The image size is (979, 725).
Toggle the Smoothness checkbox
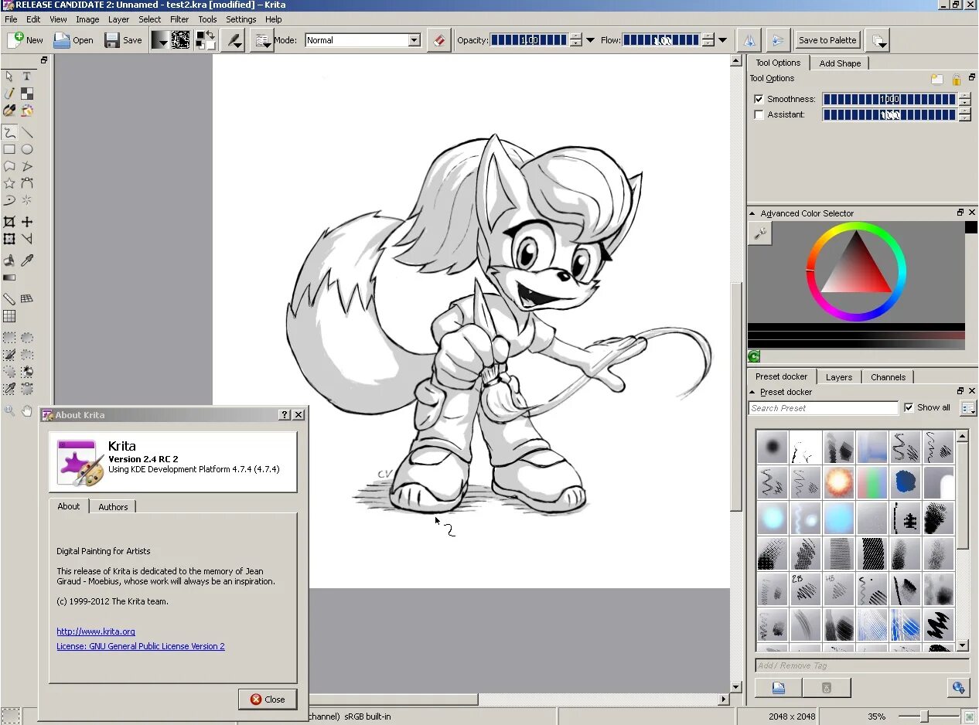click(x=759, y=99)
